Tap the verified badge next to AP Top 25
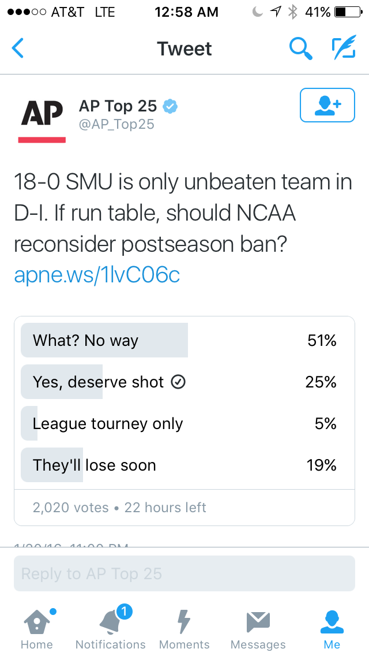This screenshot has height=656, width=369. tap(170, 106)
